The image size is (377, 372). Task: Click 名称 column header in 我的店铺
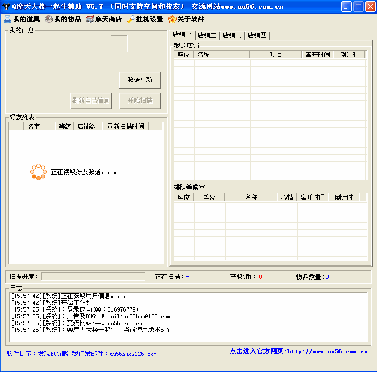point(222,55)
